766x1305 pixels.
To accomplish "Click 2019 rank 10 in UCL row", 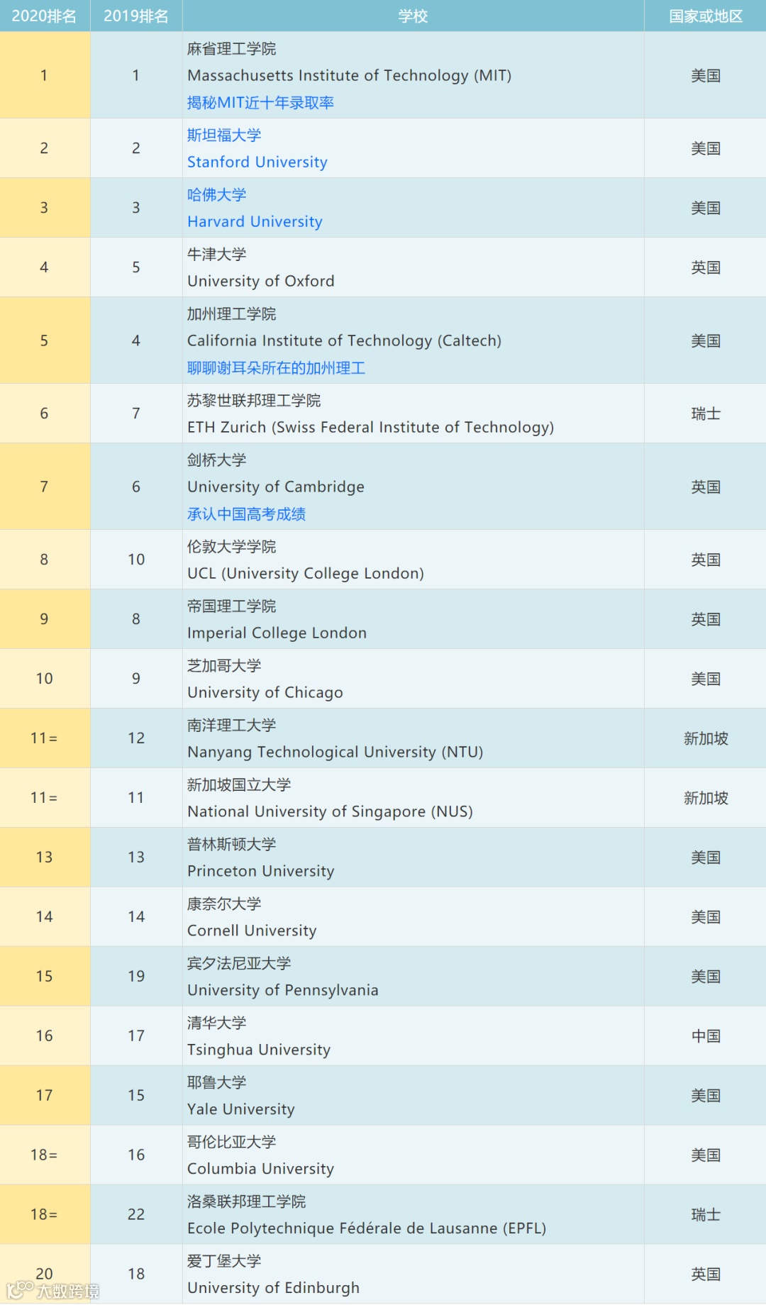I will click(x=136, y=560).
